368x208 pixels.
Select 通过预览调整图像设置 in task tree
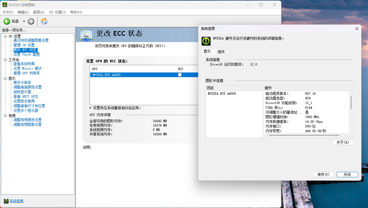[31, 40]
